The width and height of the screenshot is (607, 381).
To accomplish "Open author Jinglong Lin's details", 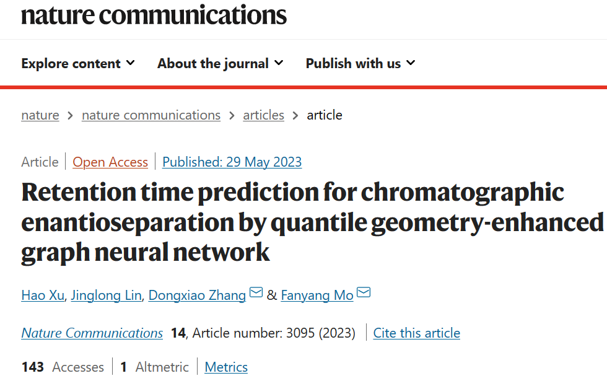I will [106, 295].
